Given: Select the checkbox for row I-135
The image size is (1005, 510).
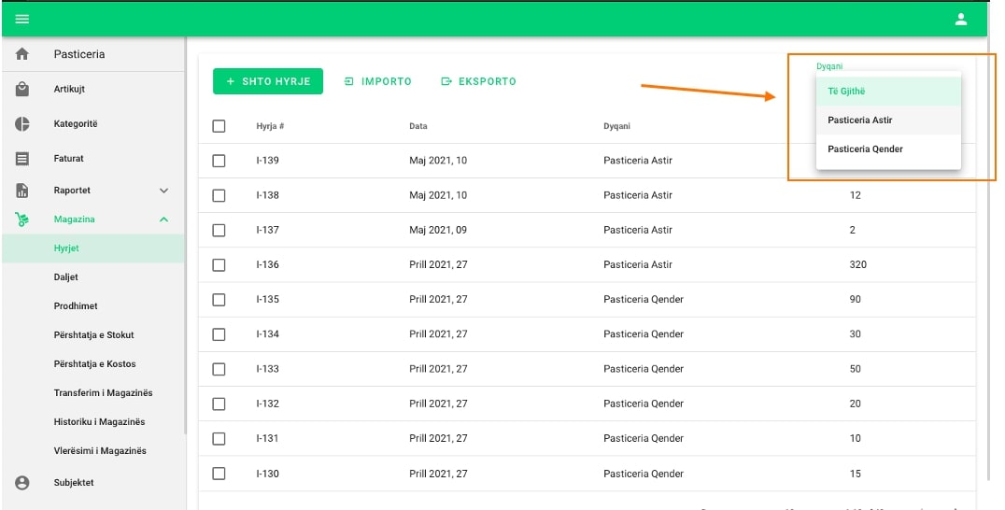Looking at the screenshot, I should [x=219, y=300].
